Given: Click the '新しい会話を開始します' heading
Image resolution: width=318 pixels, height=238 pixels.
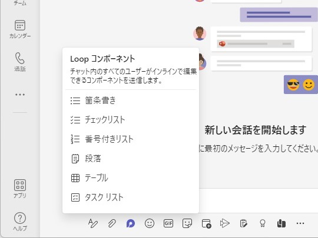Looking at the screenshot, I should point(256,130).
